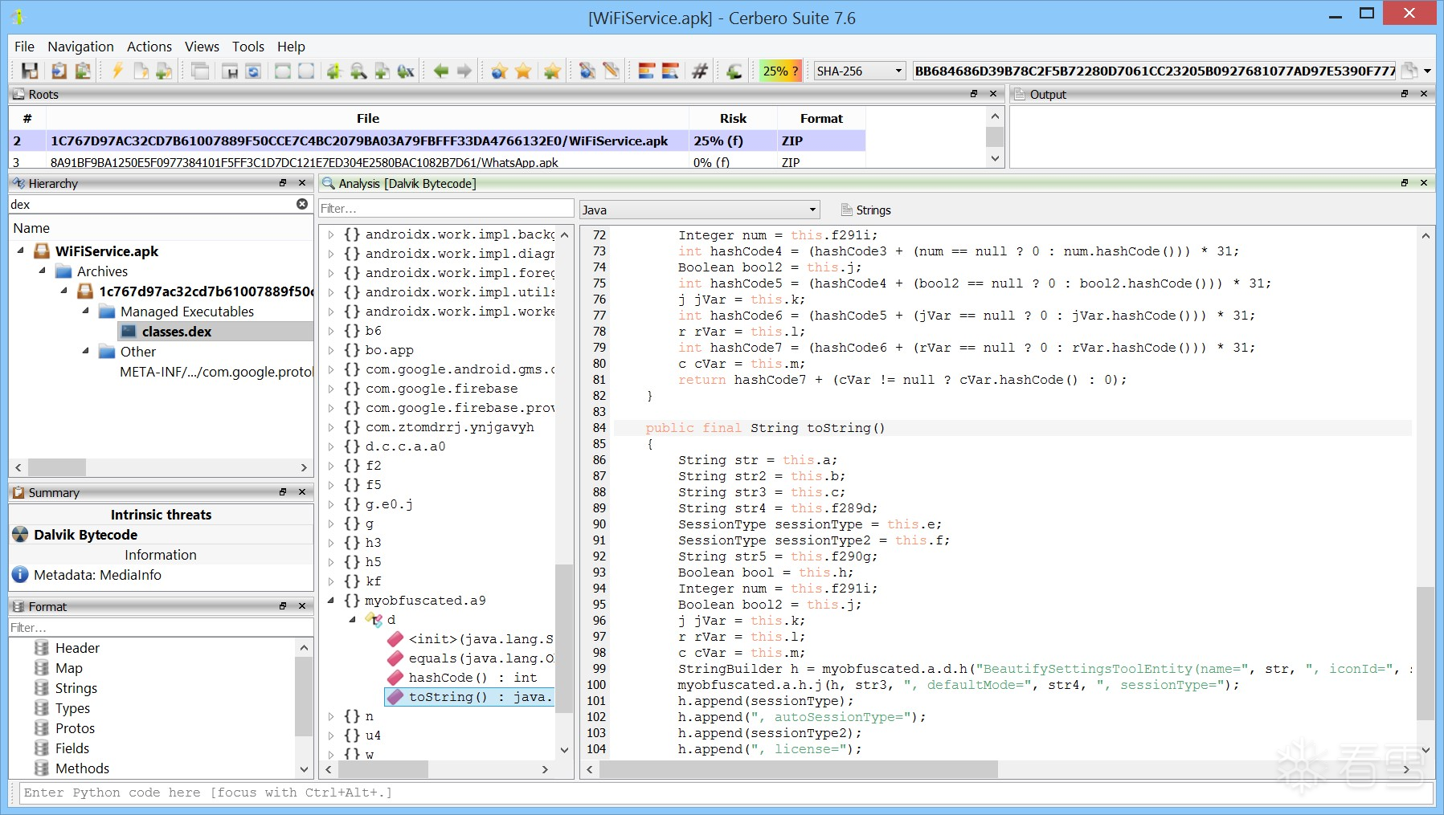Float the Hierarchy panel using its undock button

click(x=283, y=183)
